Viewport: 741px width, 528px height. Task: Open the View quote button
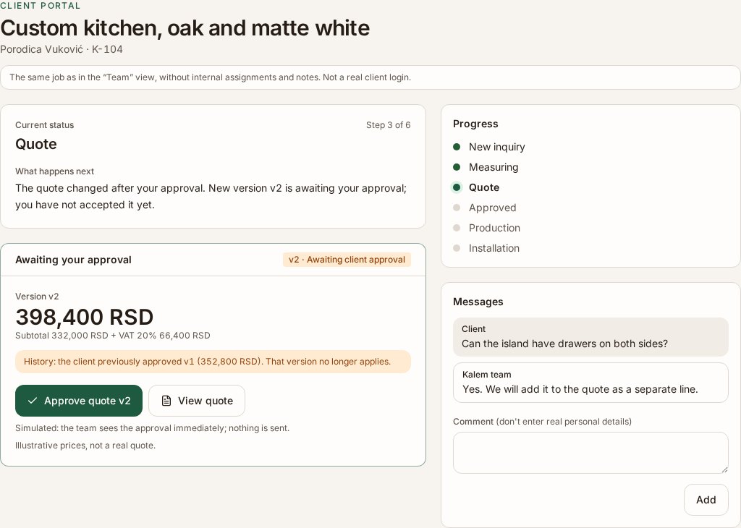197,401
